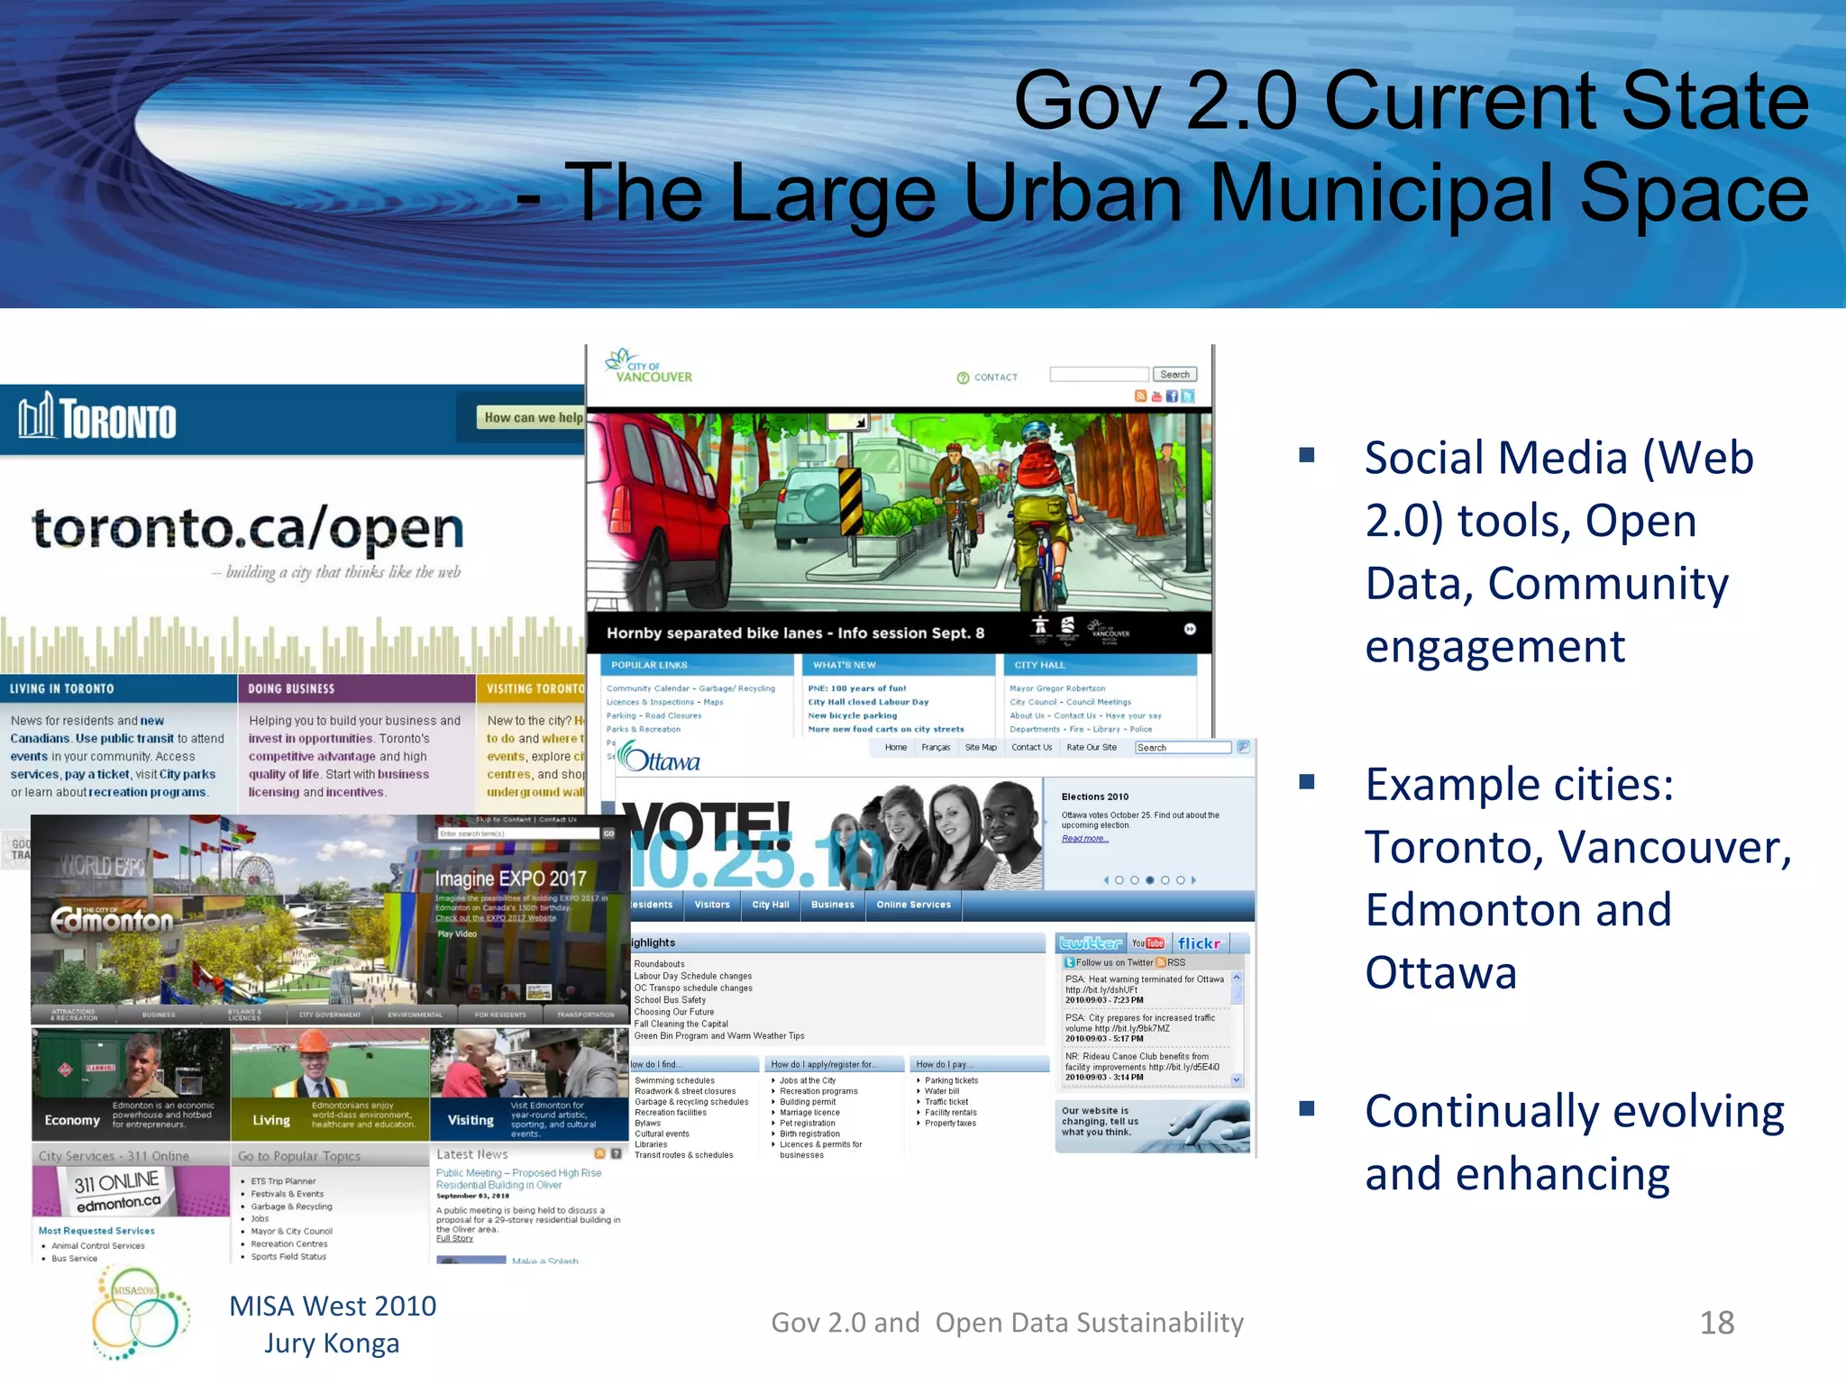This screenshot has height=1384, width=1846.
Task: Select first dot of Ottawa carousel
Action: 1119,880
